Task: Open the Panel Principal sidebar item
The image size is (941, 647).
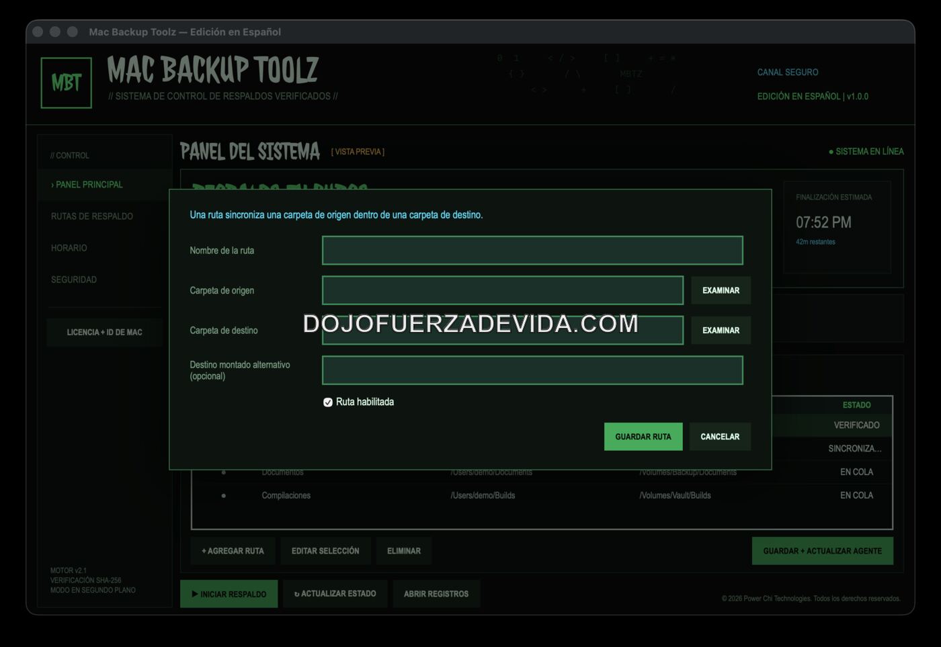Action: pyautogui.click(x=105, y=185)
